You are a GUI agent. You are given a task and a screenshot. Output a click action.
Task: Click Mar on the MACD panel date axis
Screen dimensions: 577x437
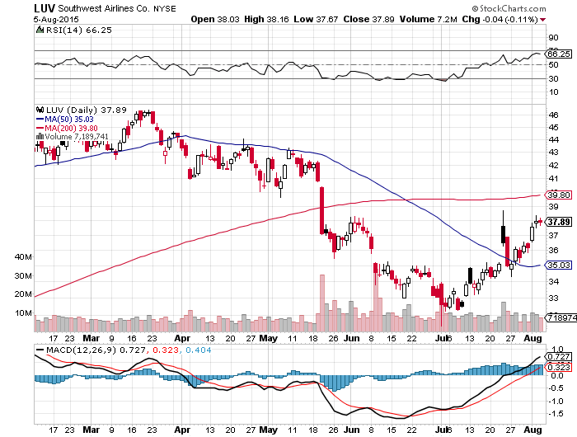click(x=91, y=430)
